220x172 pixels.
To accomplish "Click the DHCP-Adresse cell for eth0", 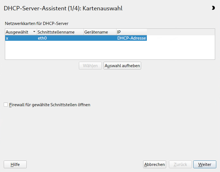I will (x=131, y=38).
